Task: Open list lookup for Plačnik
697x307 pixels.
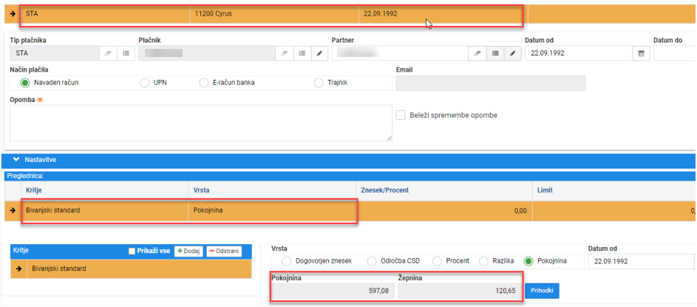Action: 302,53
